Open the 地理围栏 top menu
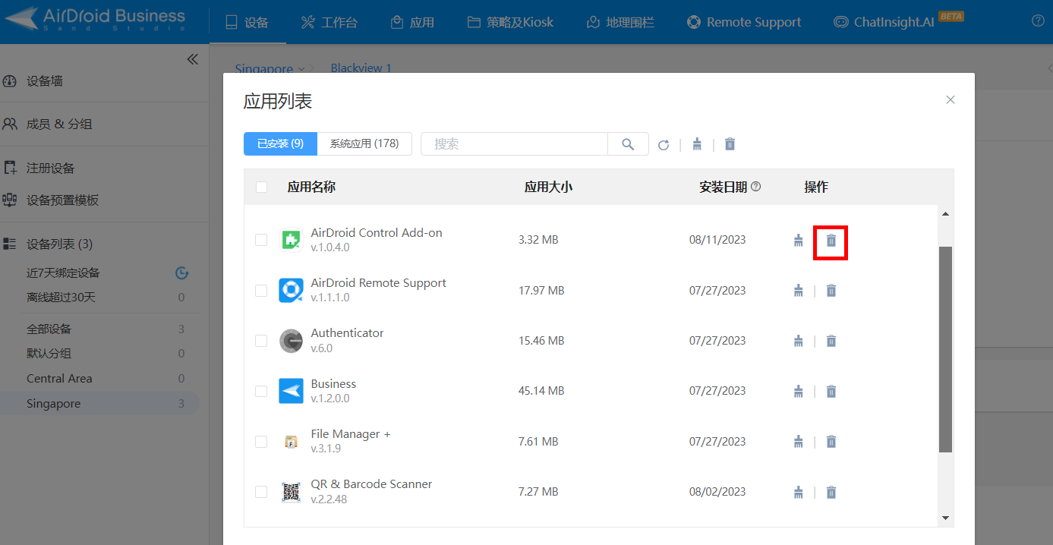1053x545 pixels. [620, 22]
